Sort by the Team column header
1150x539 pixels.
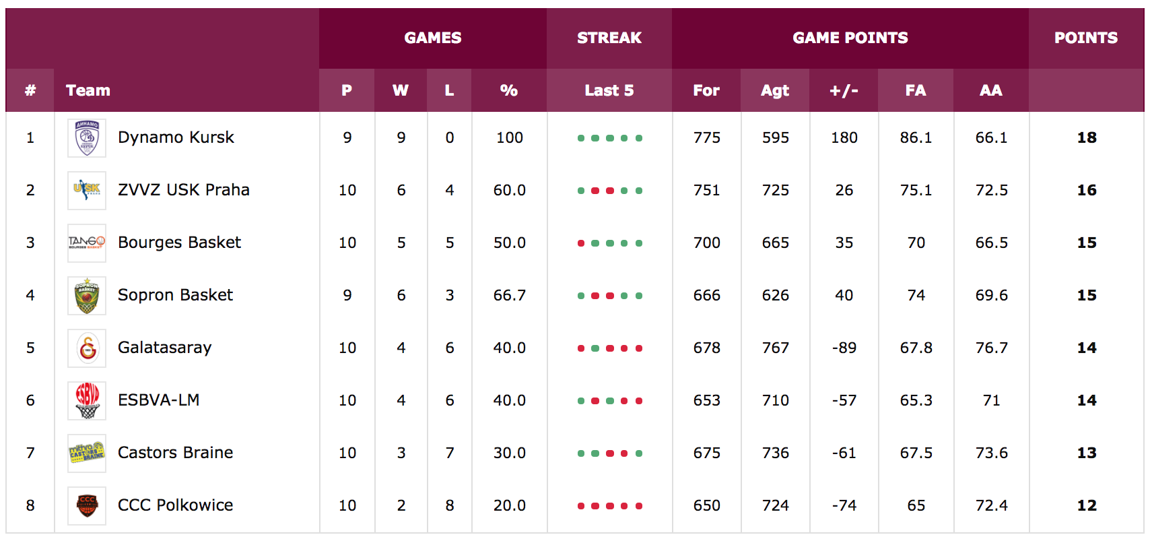coord(88,90)
